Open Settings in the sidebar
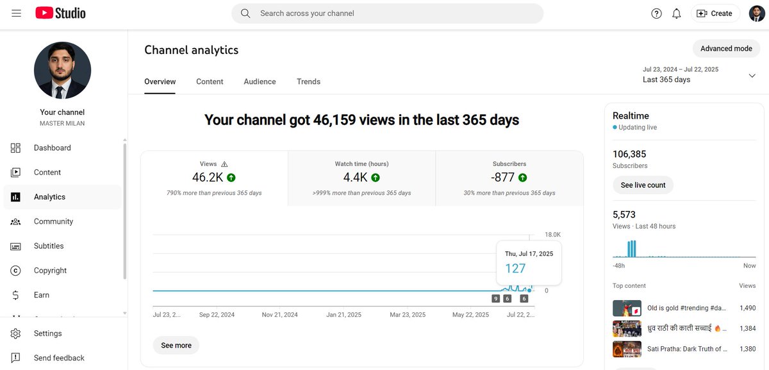Image resolution: width=769 pixels, height=370 pixels. click(62, 333)
